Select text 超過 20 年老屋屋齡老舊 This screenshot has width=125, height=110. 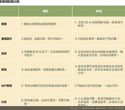[x=93, y=22]
